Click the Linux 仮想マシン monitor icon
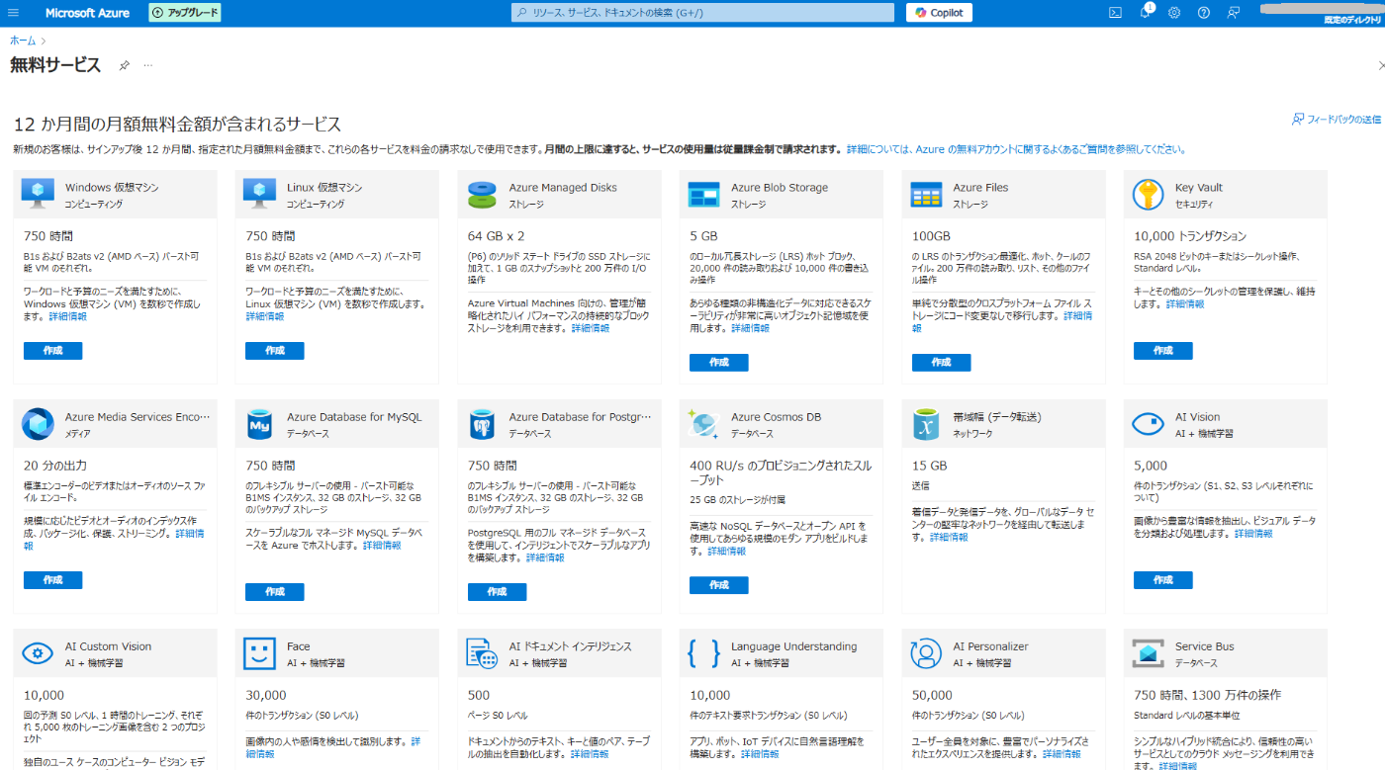The height and width of the screenshot is (770, 1385). tap(260, 194)
